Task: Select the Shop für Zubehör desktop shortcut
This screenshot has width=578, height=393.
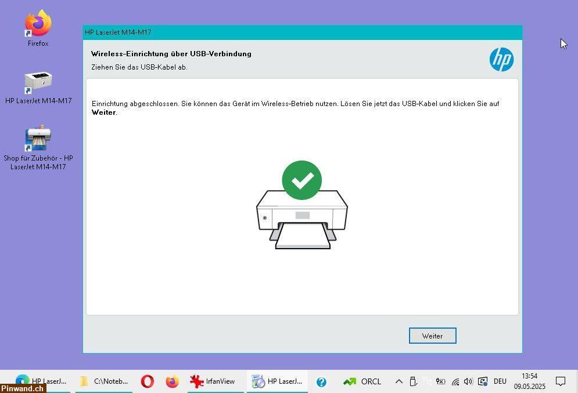Action: point(38,148)
